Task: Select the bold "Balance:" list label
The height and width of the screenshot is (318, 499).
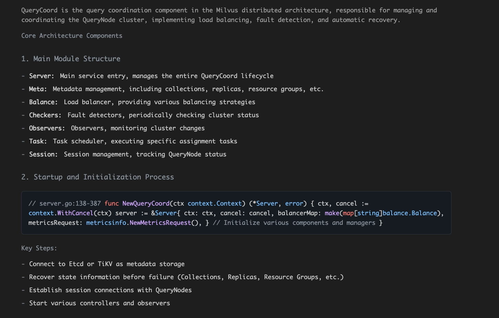Action: 43,102
